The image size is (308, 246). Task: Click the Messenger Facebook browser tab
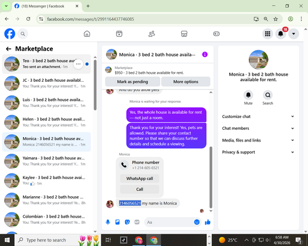tap(47, 6)
